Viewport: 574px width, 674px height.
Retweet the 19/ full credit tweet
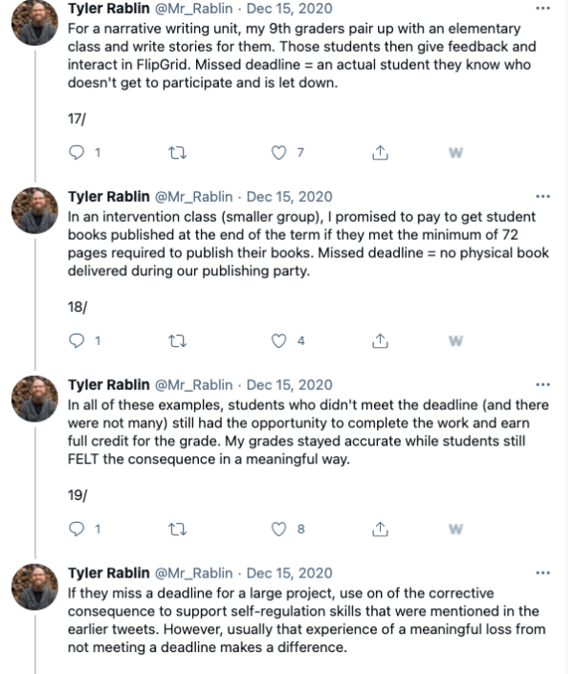pyautogui.click(x=178, y=529)
